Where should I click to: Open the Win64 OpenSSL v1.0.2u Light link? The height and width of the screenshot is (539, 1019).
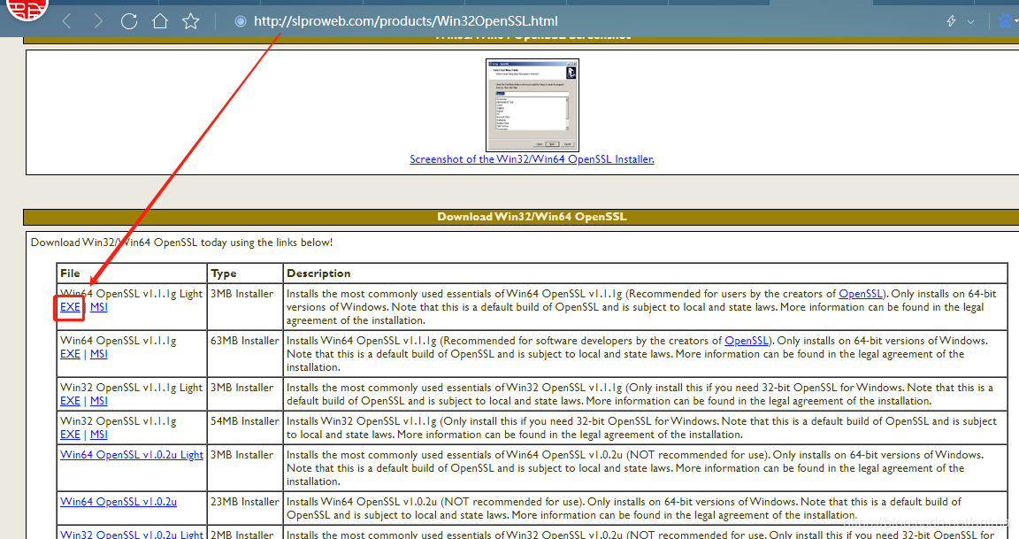point(132,455)
